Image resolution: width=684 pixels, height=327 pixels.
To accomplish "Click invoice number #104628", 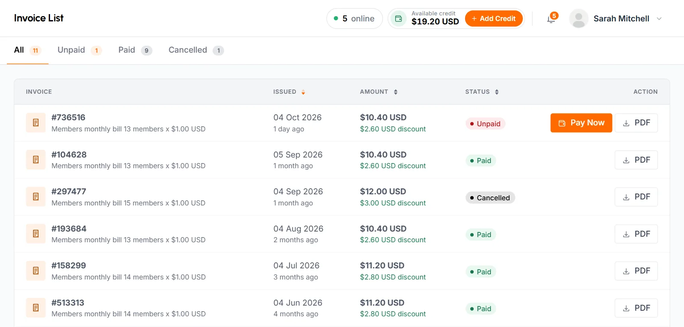I will tap(69, 155).
